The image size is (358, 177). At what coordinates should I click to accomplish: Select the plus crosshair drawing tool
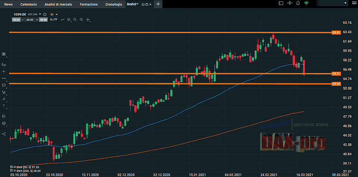pyautogui.click(x=4, y=72)
